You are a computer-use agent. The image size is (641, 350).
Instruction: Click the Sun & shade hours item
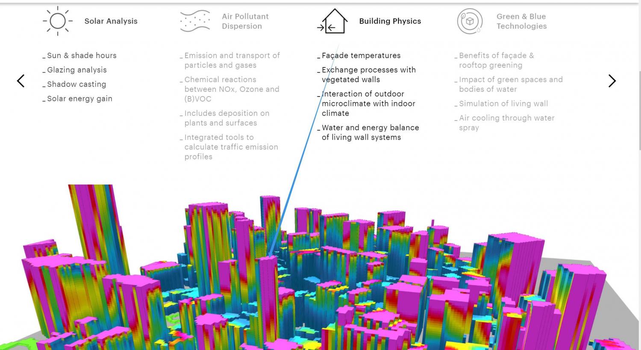[81, 56]
